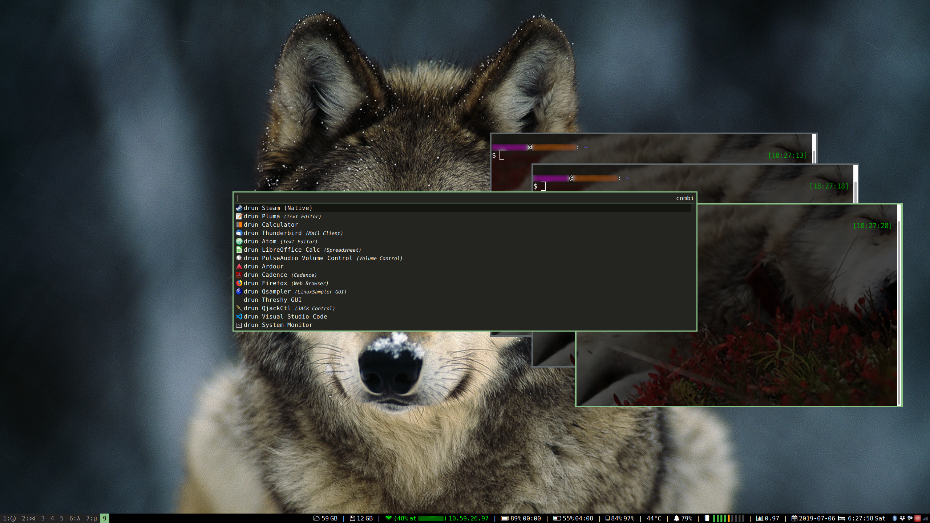Click the LibreOffice Calc spreadsheet icon

point(239,250)
